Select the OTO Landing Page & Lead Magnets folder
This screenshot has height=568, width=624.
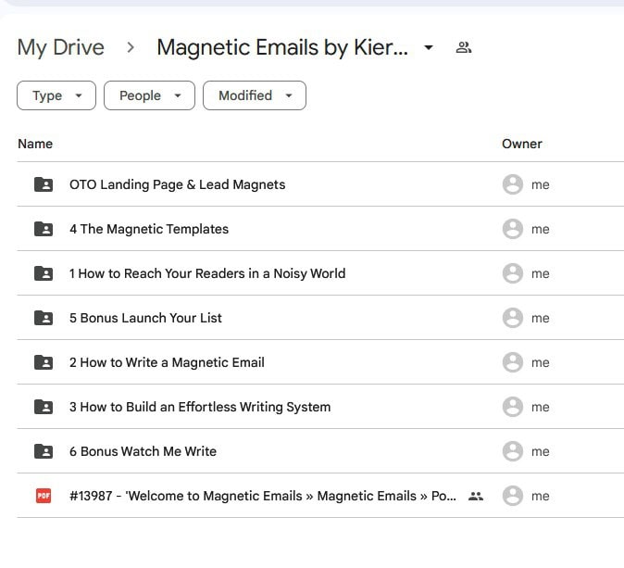[x=178, y=184]
